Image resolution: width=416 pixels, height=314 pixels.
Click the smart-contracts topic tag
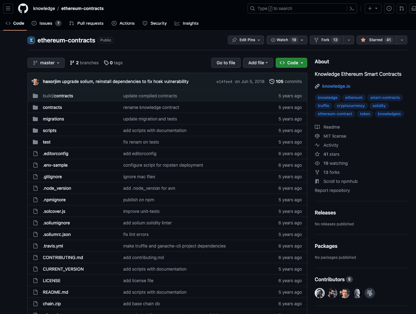(x=385, y=98)
